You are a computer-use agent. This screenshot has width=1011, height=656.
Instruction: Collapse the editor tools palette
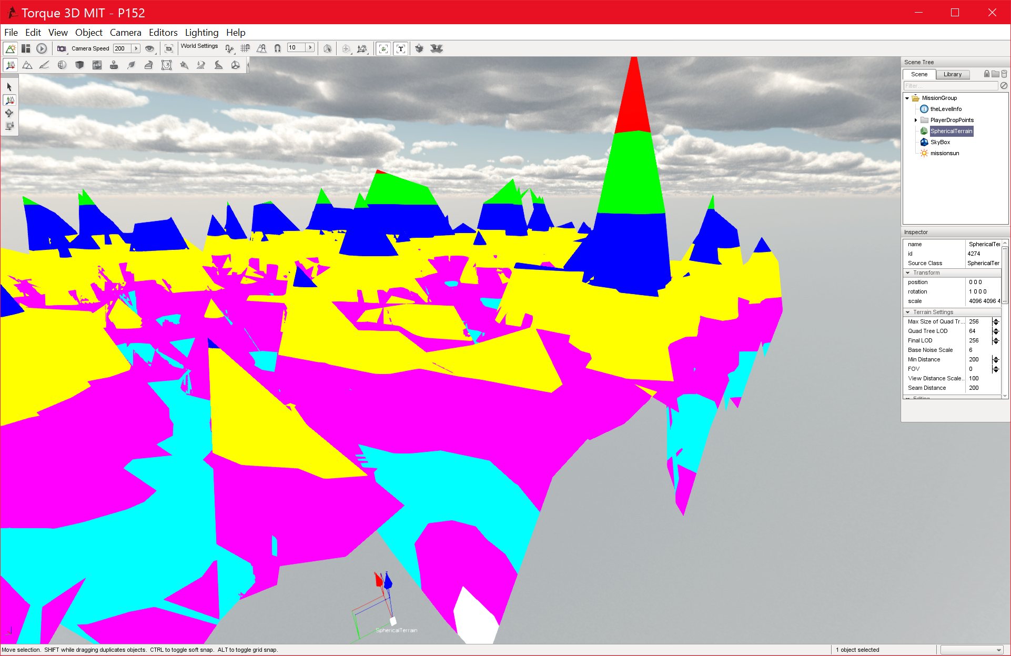click(x=248, y=65)
